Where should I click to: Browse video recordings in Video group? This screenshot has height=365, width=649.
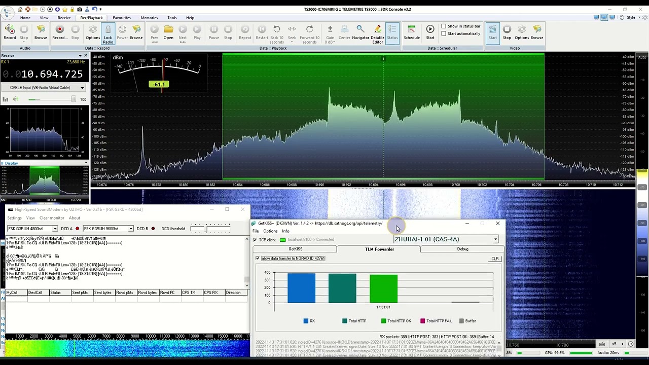click(537, 32)
